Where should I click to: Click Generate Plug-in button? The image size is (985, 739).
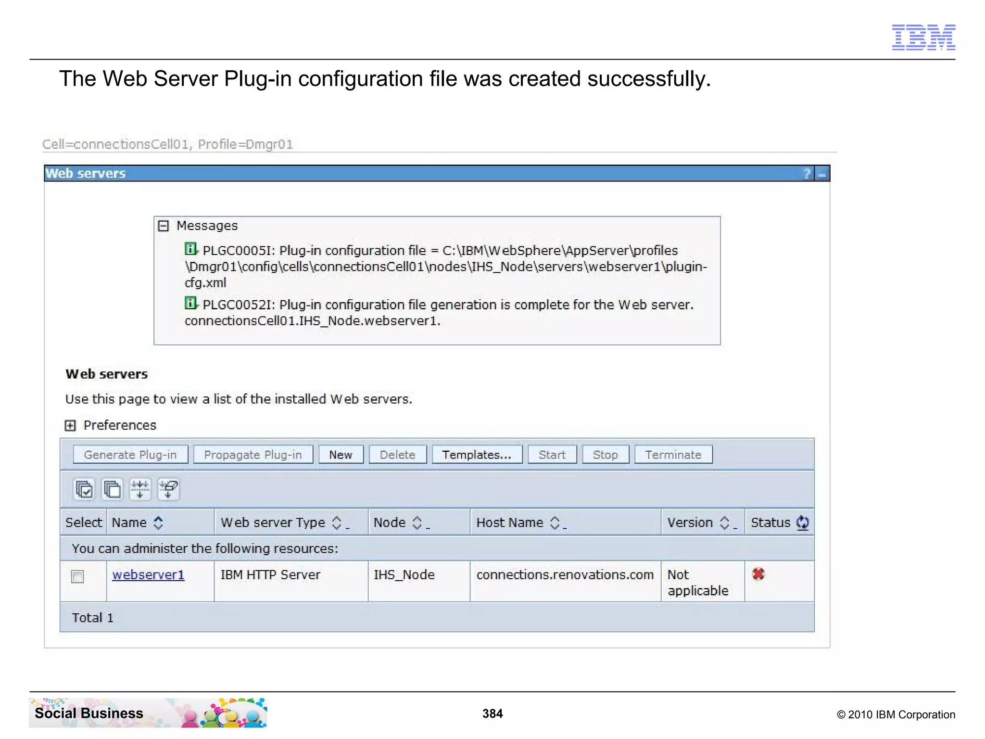pyautogui.click(x=130, y=455)
